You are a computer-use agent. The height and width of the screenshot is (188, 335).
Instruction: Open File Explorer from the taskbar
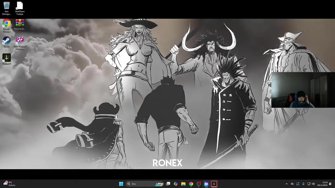[183, 184]
